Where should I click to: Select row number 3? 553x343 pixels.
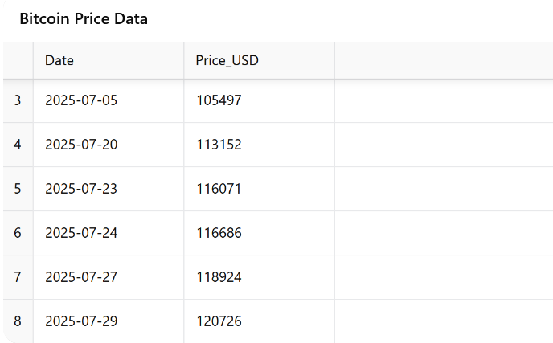[18, 100]
